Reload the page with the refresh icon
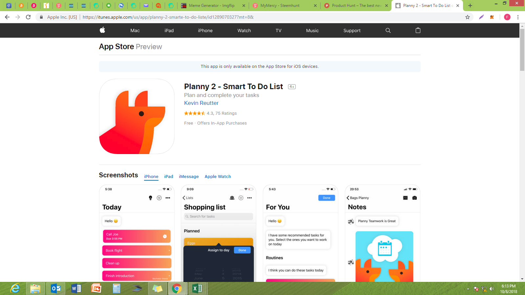525x295 pixels. click(28, 17)
